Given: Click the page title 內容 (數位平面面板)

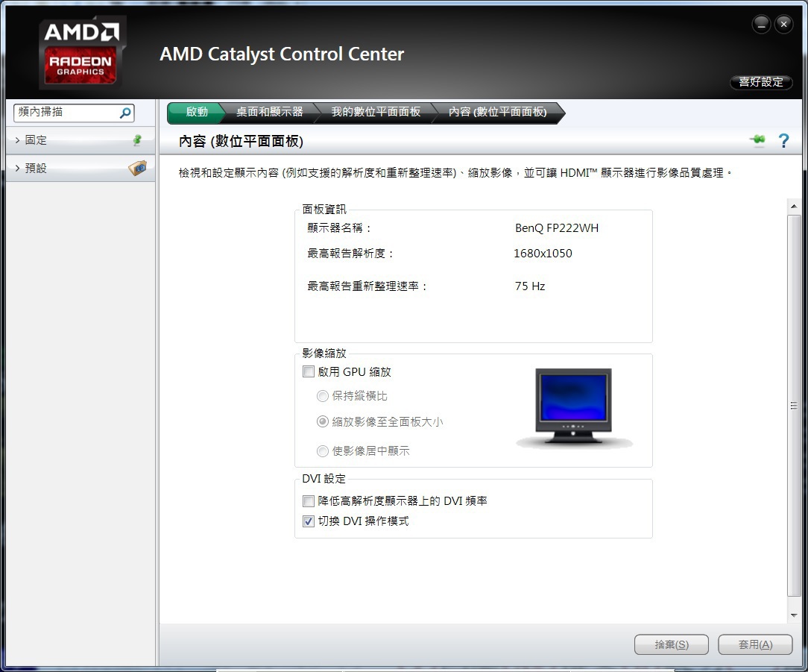Looking at the screenshot, I should [241, 141].
